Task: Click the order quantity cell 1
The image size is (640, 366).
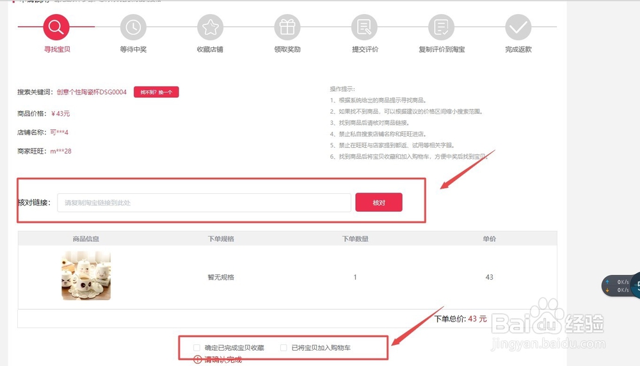Action: tap(355, 277)
